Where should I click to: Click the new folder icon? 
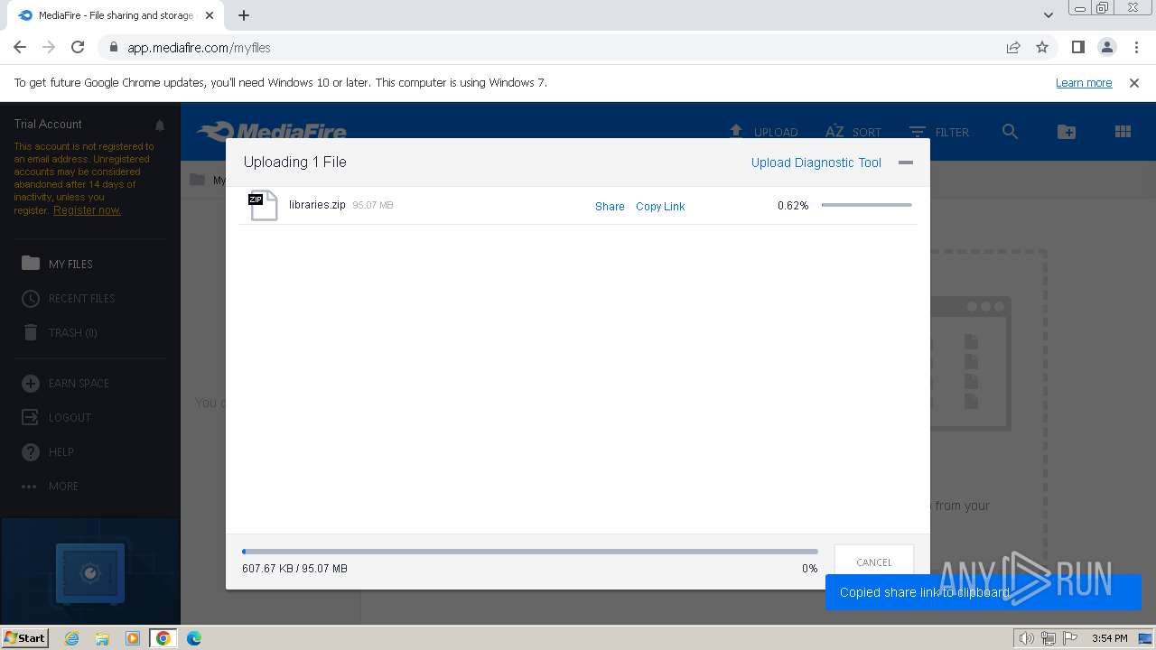tap(1067, 132)
